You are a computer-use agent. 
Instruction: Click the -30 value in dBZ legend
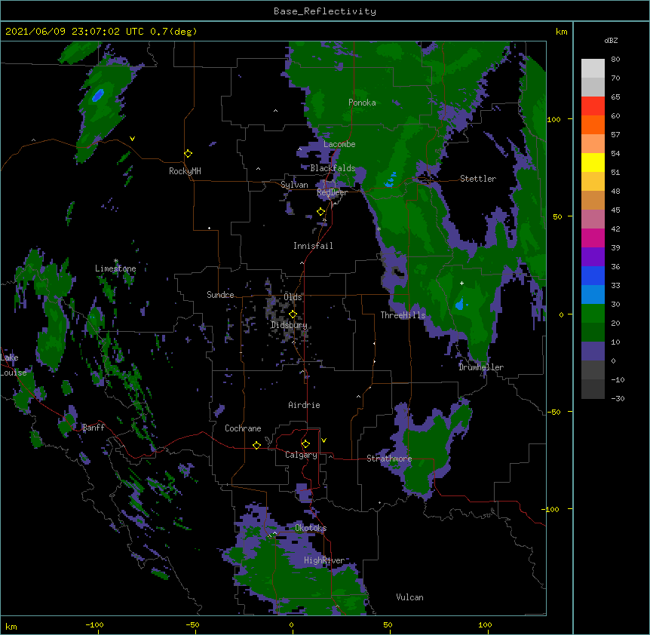click(618, 398)
